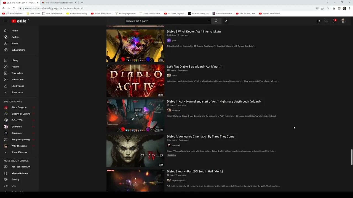Open the YouTube hamburger guide menu
The height and width of the screenshot is (198, 353).
pyautogui.click(x=6, y=21)
